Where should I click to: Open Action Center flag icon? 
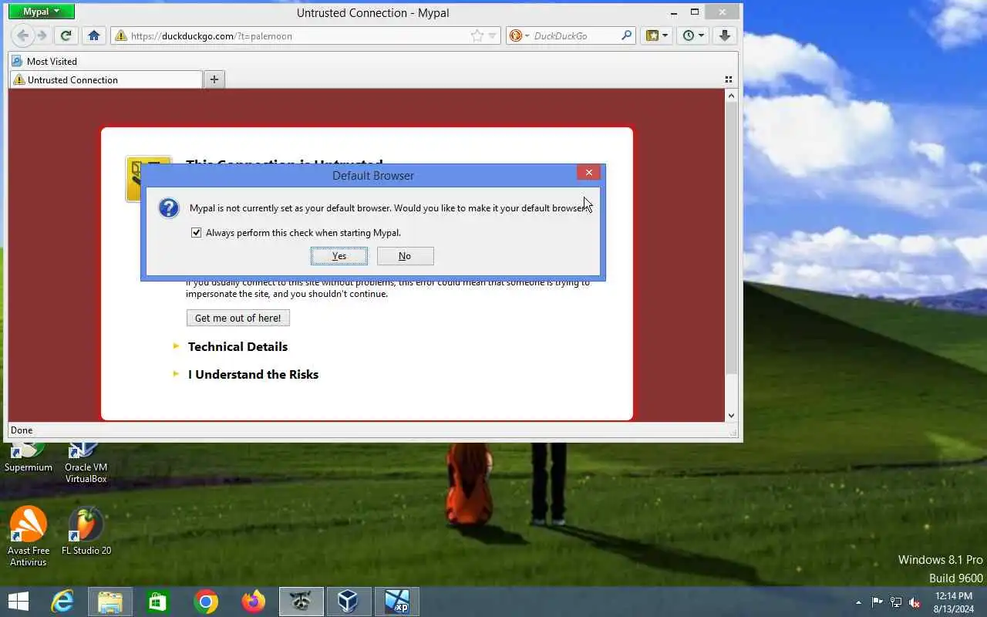click(x=878, y=602)
